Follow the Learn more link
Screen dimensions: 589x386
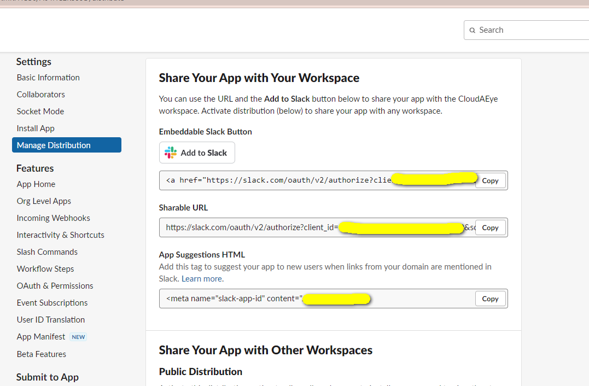202,279
